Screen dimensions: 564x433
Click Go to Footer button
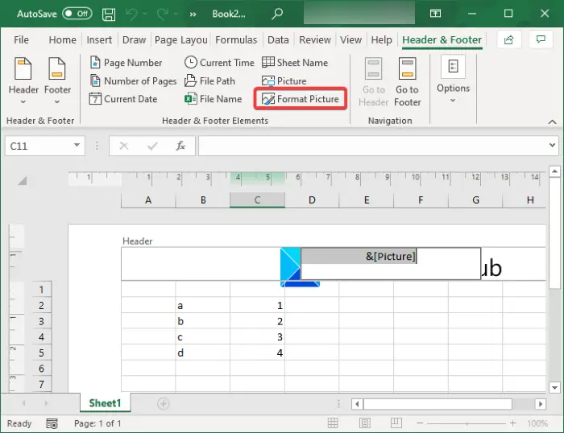[x=407, y=82]
